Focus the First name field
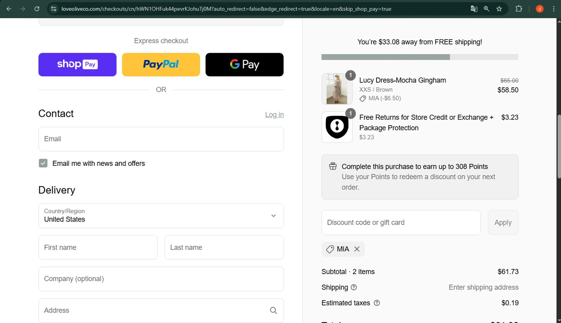This screenshot has height=323, width=561. click(98, 247)
